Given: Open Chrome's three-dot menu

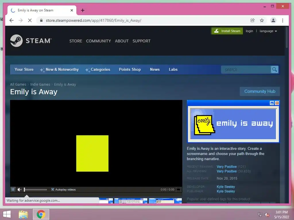Looking at the screenshot, I should pos(283,20).
